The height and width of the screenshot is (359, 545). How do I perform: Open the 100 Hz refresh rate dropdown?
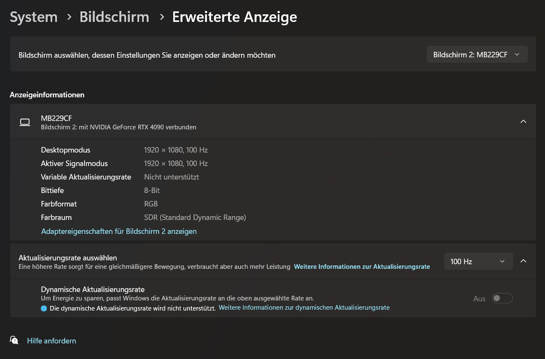click(478, 261)
